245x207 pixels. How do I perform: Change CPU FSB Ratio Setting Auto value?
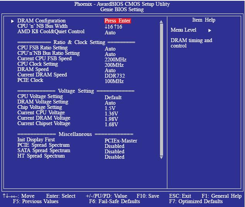(x=110, y=49)
